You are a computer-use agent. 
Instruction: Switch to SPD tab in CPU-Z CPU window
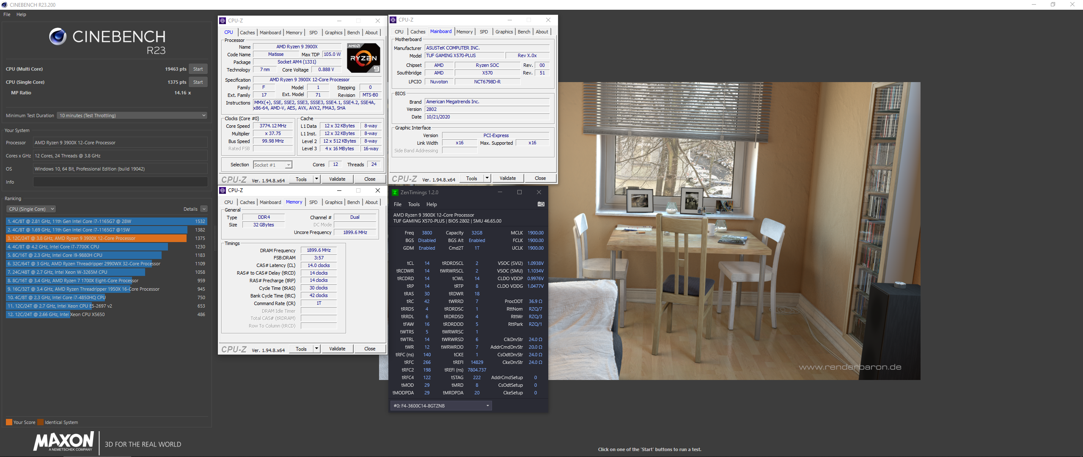(313, 33)
